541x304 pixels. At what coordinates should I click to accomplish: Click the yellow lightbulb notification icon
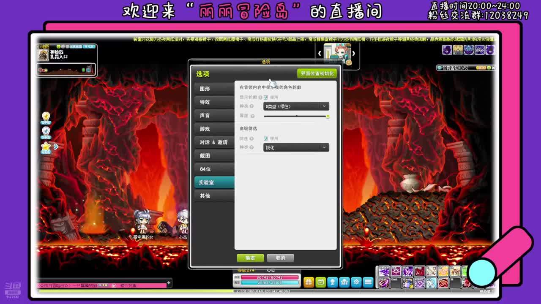pos(46,118)
